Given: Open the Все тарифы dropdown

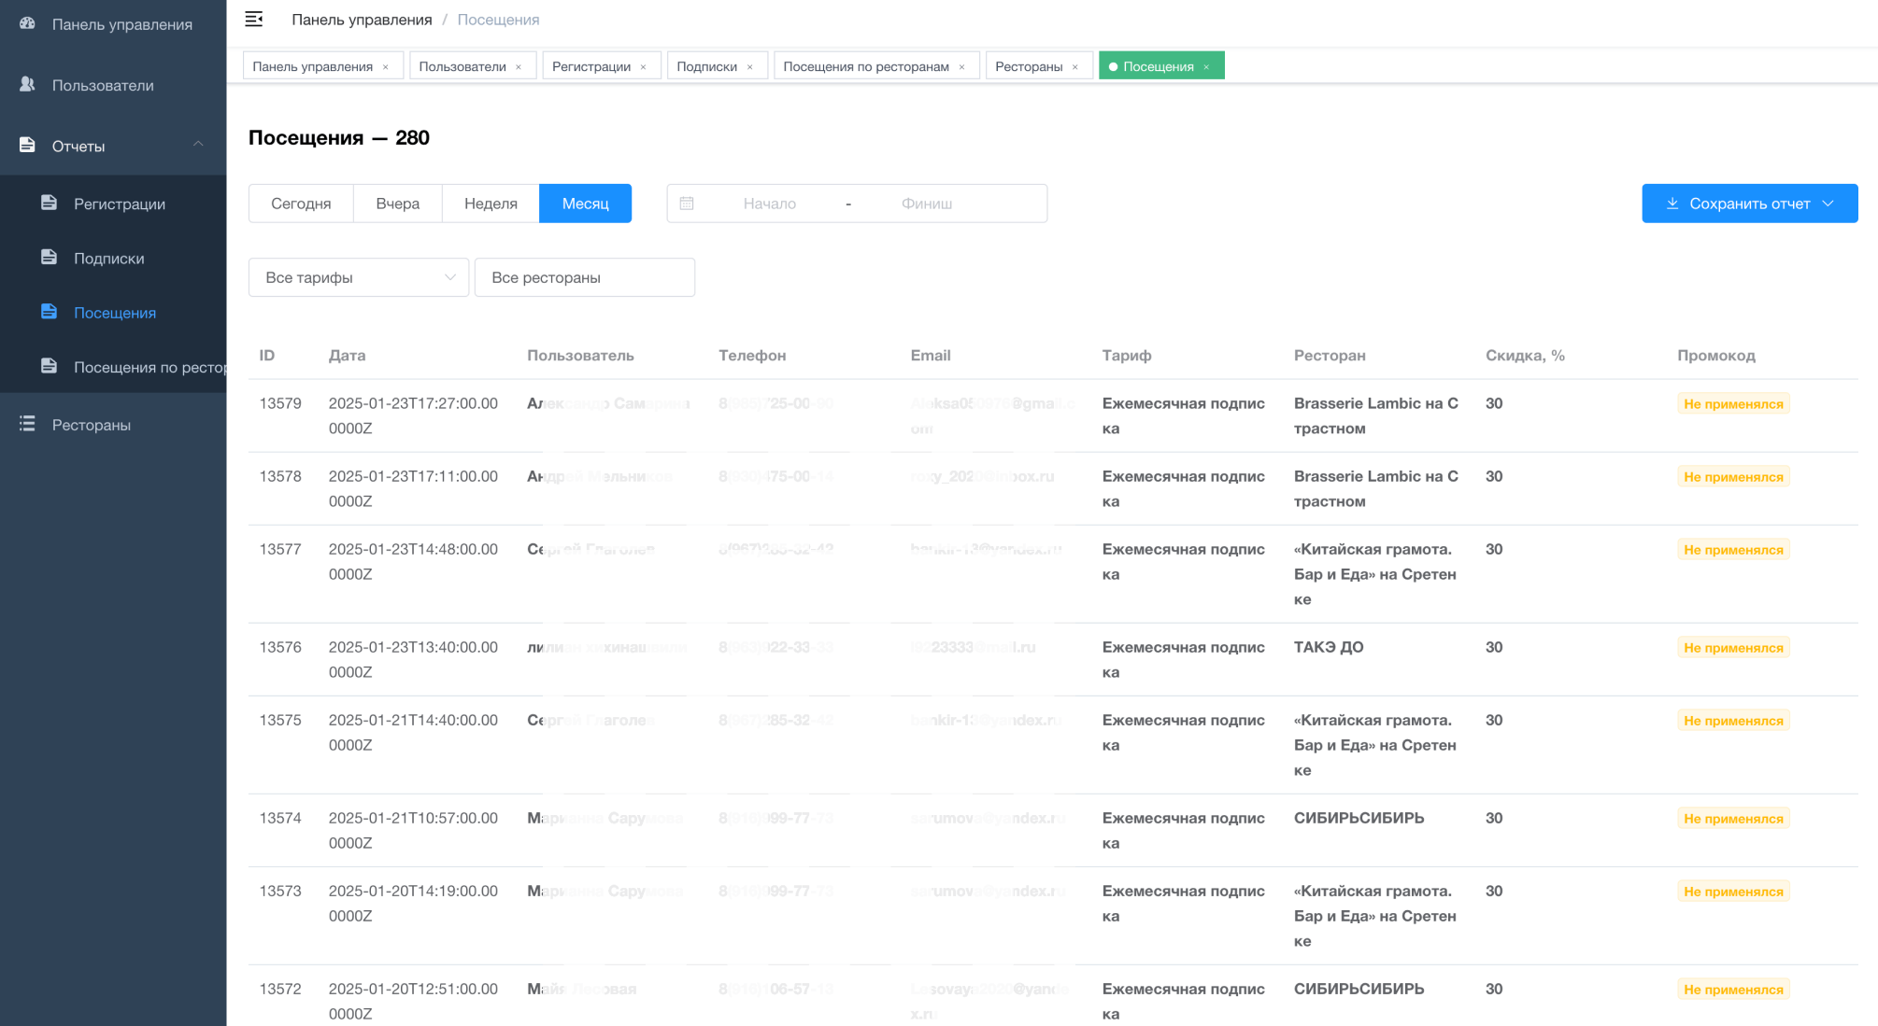Looking at the screenshot, I should 358,277.
